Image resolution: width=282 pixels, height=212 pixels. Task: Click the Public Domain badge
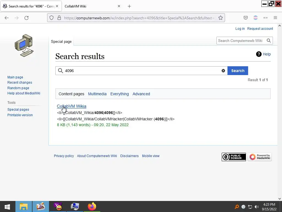234,157
